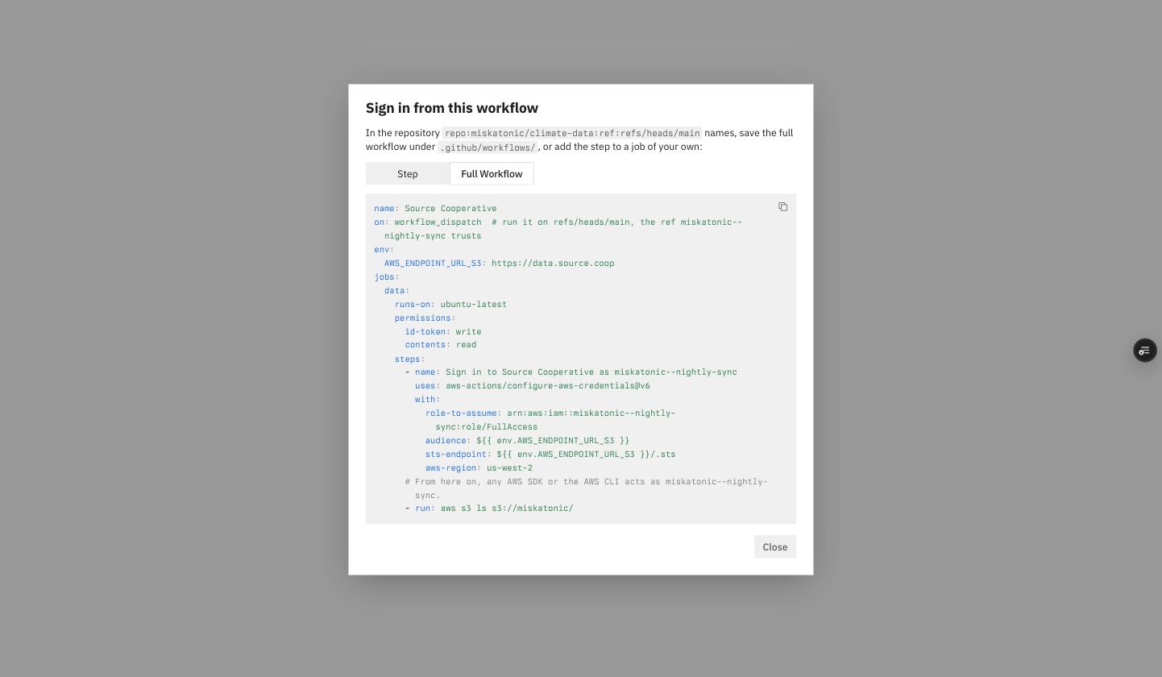This screenshot has height=677, width=1162.
Task: Select the Full Workflow tab
Action: 492,174
